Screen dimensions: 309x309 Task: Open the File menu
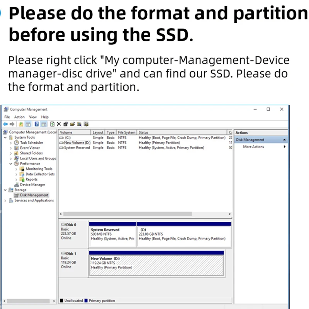(x=7, y=117)
